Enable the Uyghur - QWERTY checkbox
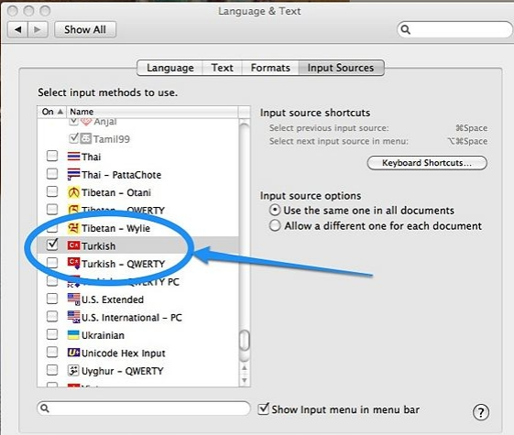 pos(52,370)
